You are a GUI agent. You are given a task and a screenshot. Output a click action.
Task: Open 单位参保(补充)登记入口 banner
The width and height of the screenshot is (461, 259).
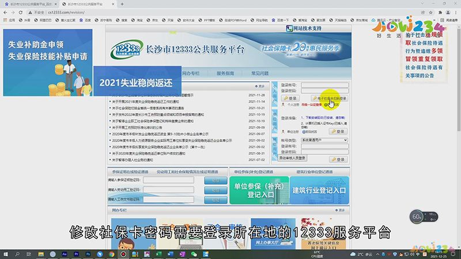[259, 191]
